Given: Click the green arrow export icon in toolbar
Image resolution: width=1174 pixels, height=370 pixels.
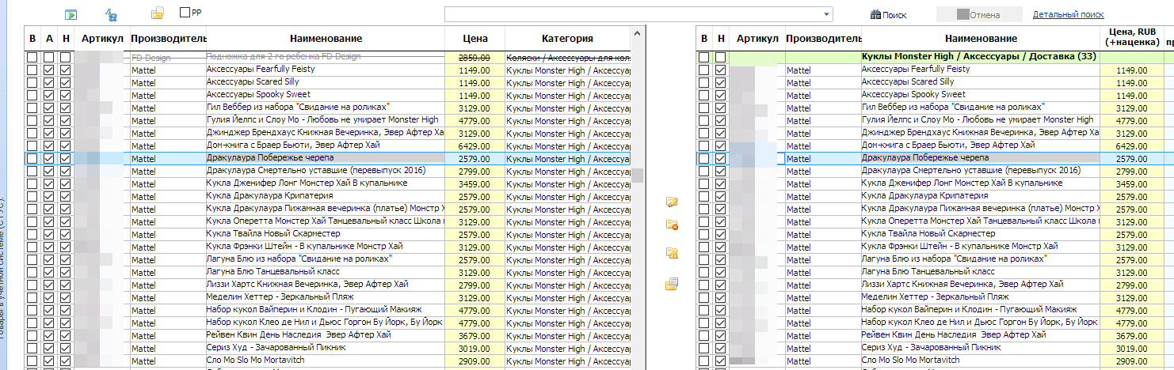Looking at the screenshot, I should (x=71, y=14).
